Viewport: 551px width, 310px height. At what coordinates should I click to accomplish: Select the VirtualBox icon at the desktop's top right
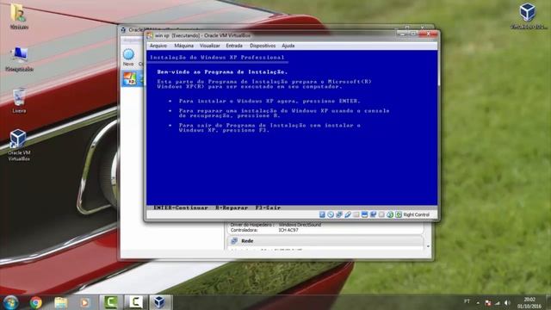528,15
